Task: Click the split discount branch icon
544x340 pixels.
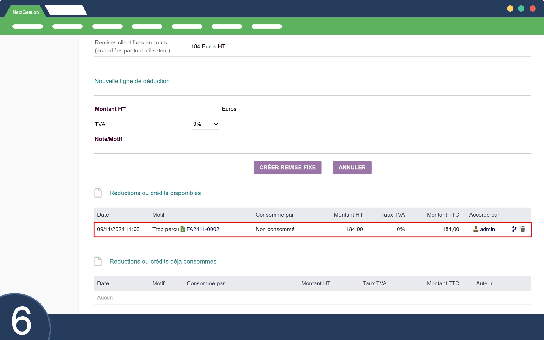Action: (514, 229)
